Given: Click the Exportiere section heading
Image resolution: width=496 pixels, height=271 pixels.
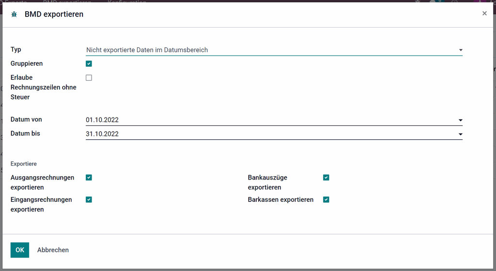Looking at the screenshot, I should click(x=24, y=164).
